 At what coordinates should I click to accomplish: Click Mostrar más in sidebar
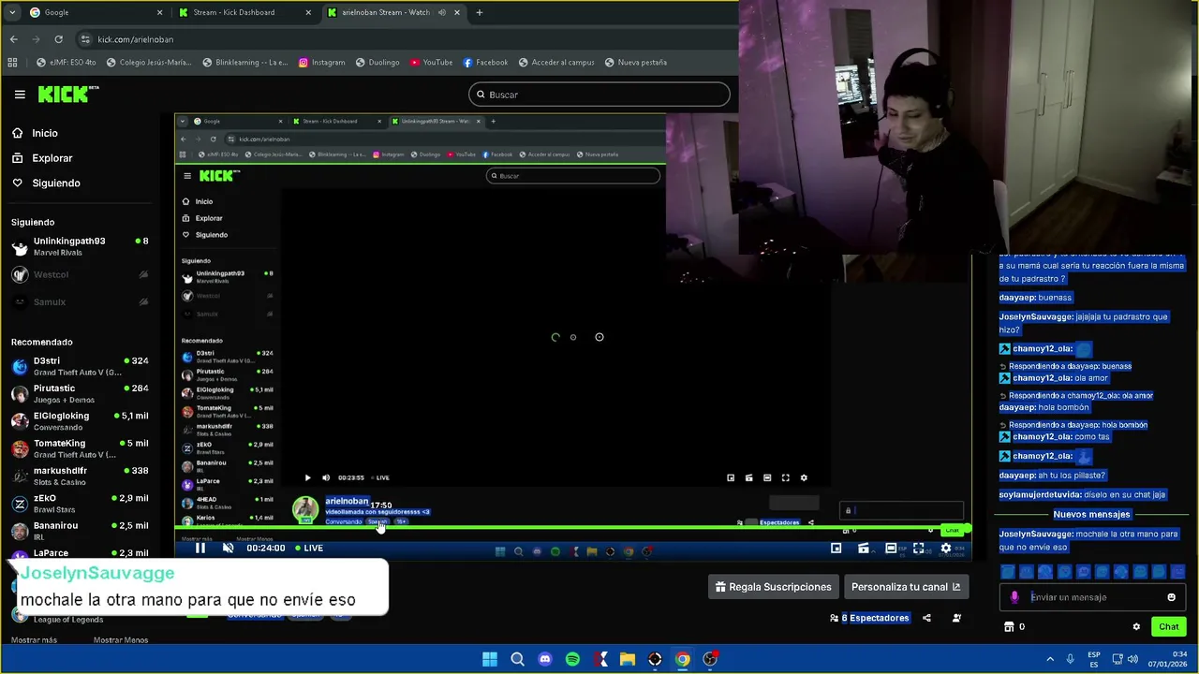tap(34, 640)
